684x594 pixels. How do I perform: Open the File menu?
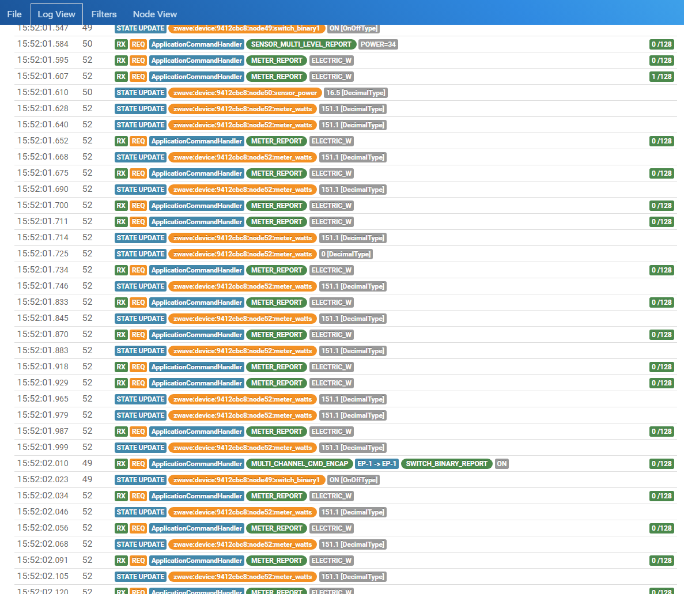pyautogui.click(x=14, y=14)
